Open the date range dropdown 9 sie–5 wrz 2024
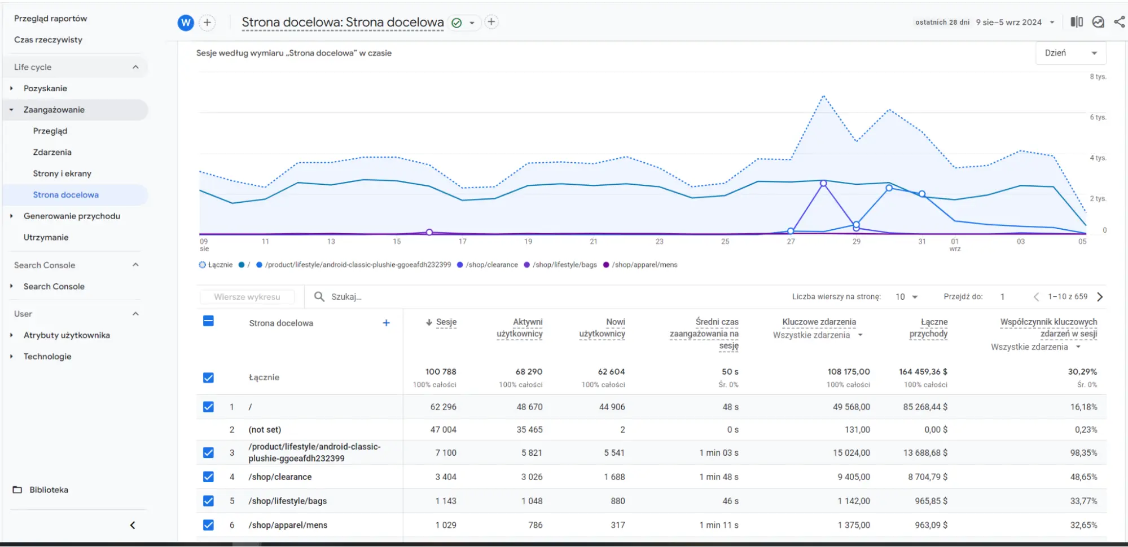 pyautogui.click(x=1015, y=23)
